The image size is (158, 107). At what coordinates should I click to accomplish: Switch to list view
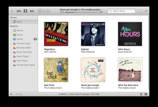(x=44, y=11)
